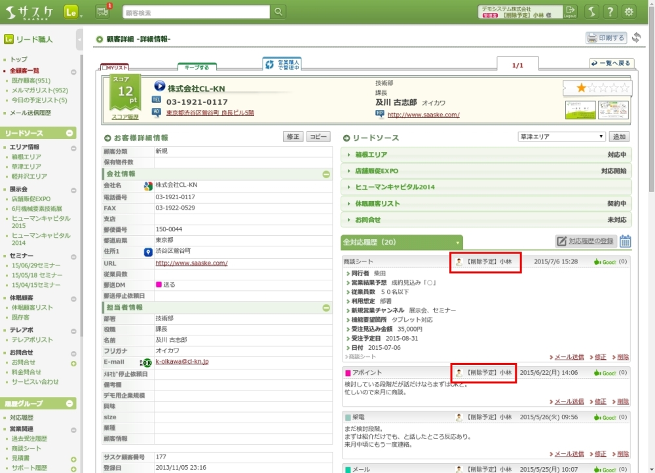The image size is (655, 473).
Task: Click the 印刷する button
Action: click(x=606, y=38)
